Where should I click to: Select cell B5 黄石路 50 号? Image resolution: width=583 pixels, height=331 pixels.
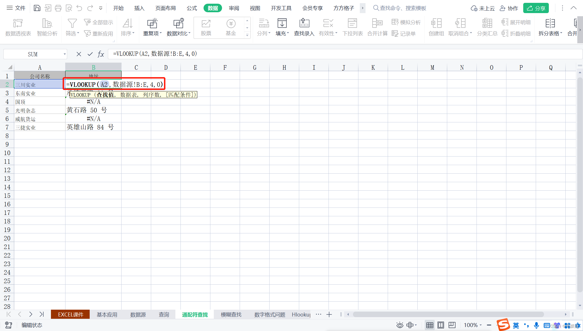93,110
